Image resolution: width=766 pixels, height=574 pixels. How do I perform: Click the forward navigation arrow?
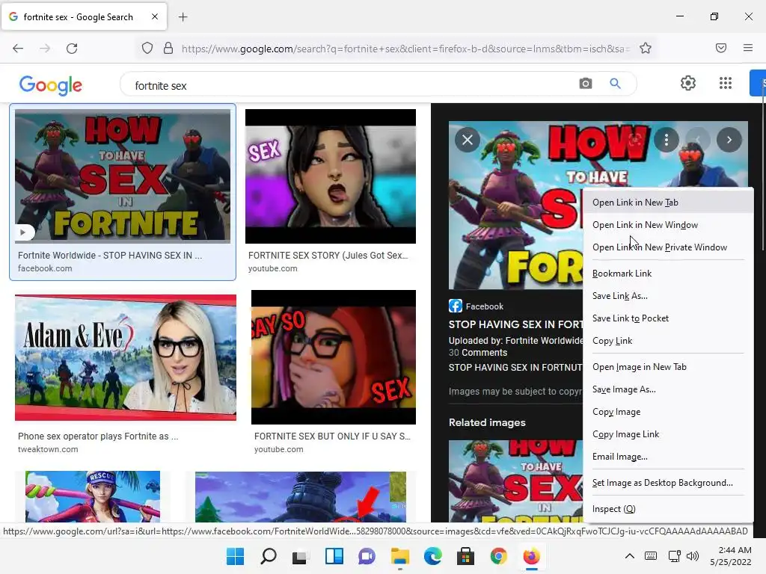(x=45, y=49)
